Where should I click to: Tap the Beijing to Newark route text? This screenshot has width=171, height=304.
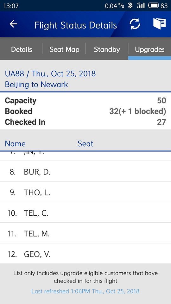coord(36,85)
